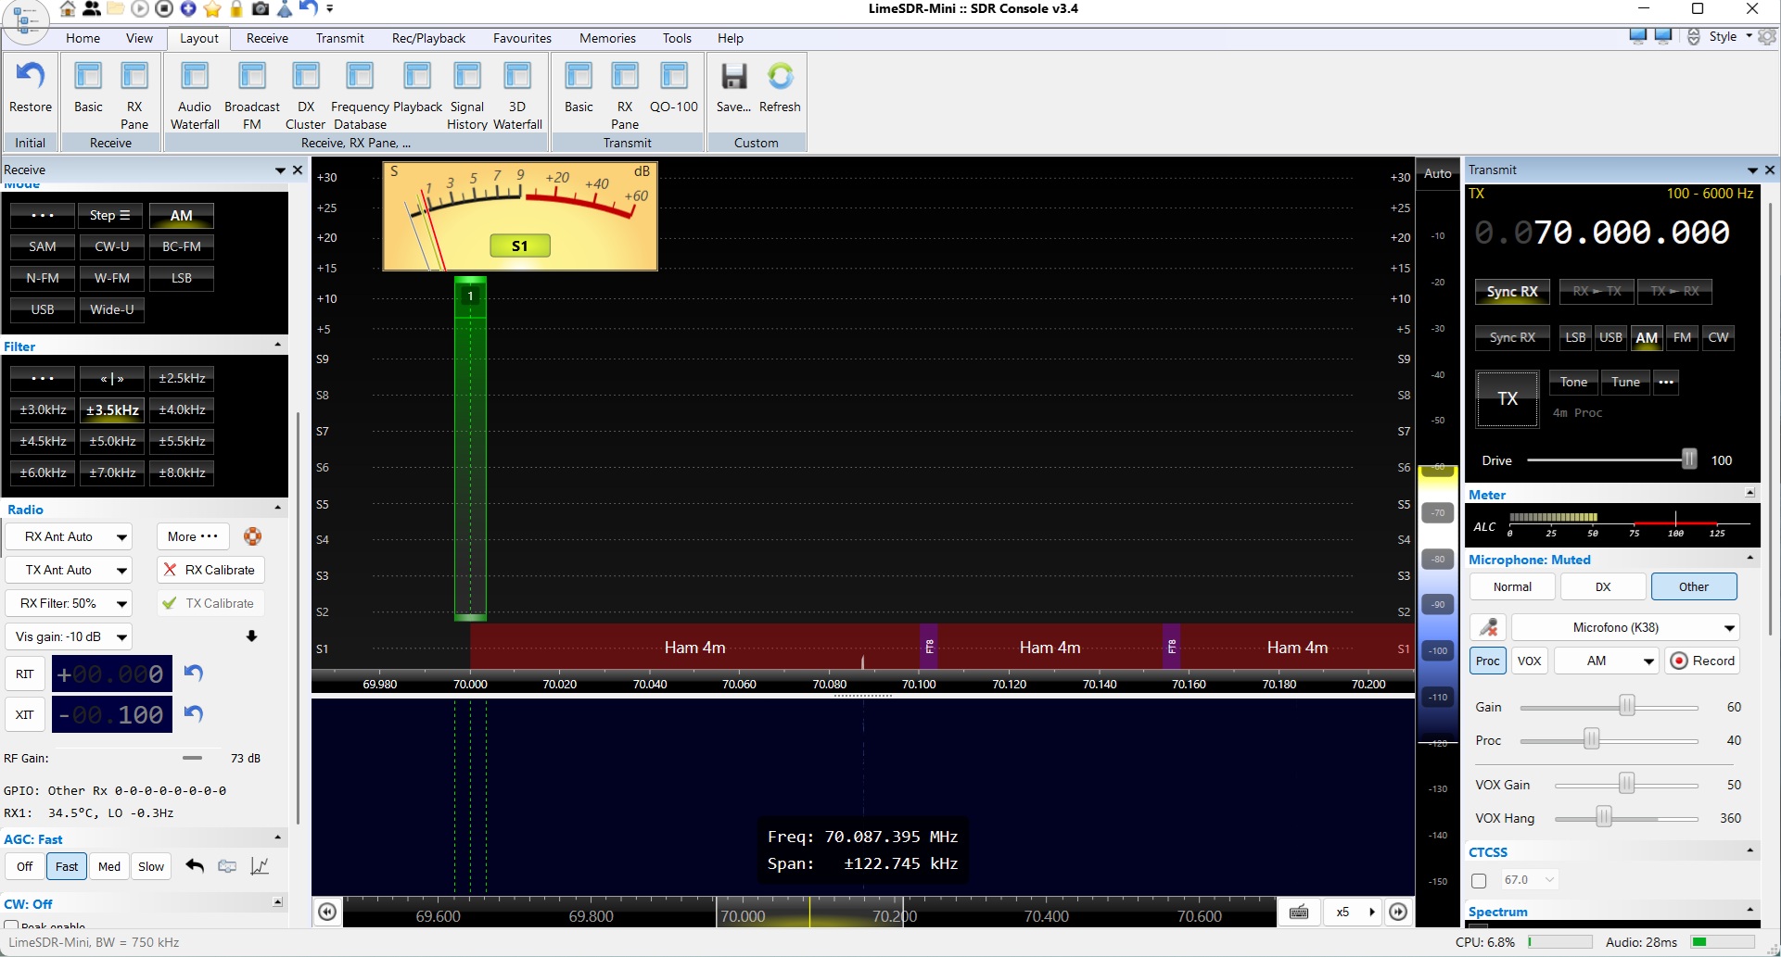
Task: Click the RIT frequency input field
Action: click(111, 674)
